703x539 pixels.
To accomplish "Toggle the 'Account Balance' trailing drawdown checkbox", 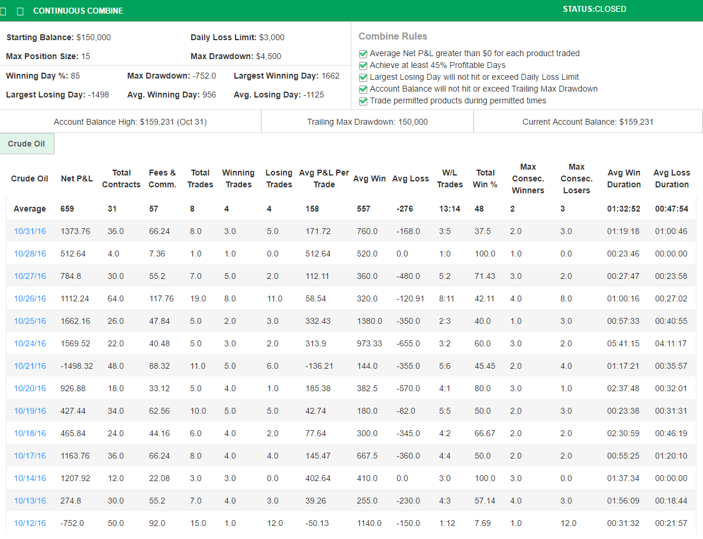I will click(x=363, y=89).
